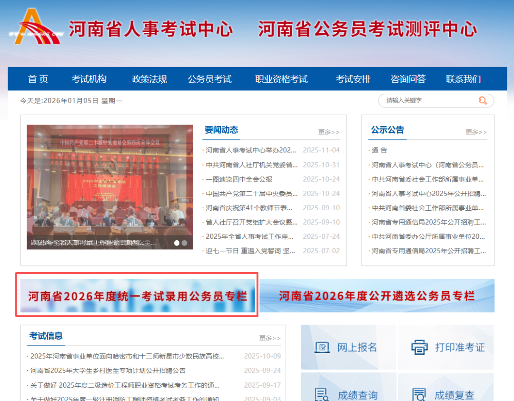Click the conference photo slideshow image
The height and width of the screenshot is (401, 514).
point(110,187)
